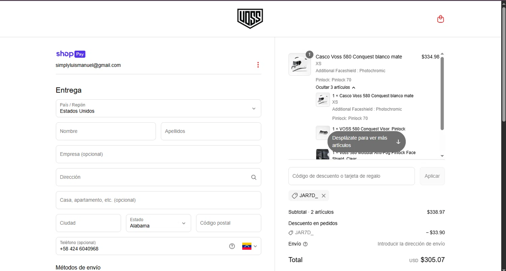This screenshot has height=271, width=506.
Task: Click the Apellidos input field
Action: (211, 131)
